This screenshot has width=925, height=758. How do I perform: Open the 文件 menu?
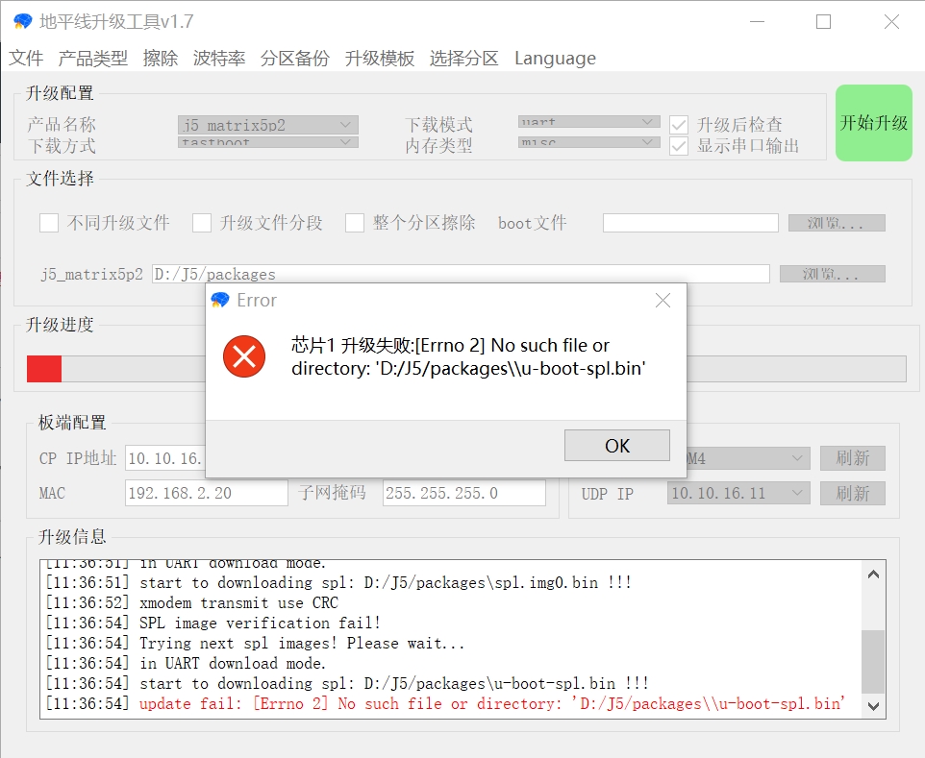click(26, 59)
